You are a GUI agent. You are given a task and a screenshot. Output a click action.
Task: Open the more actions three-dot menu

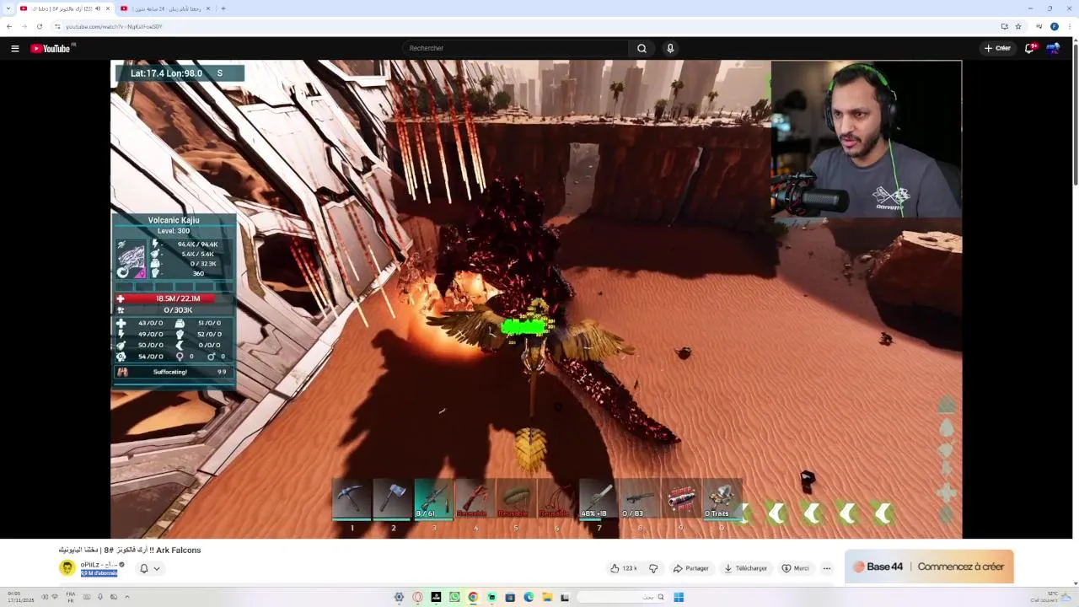click(x=827, y=568)
